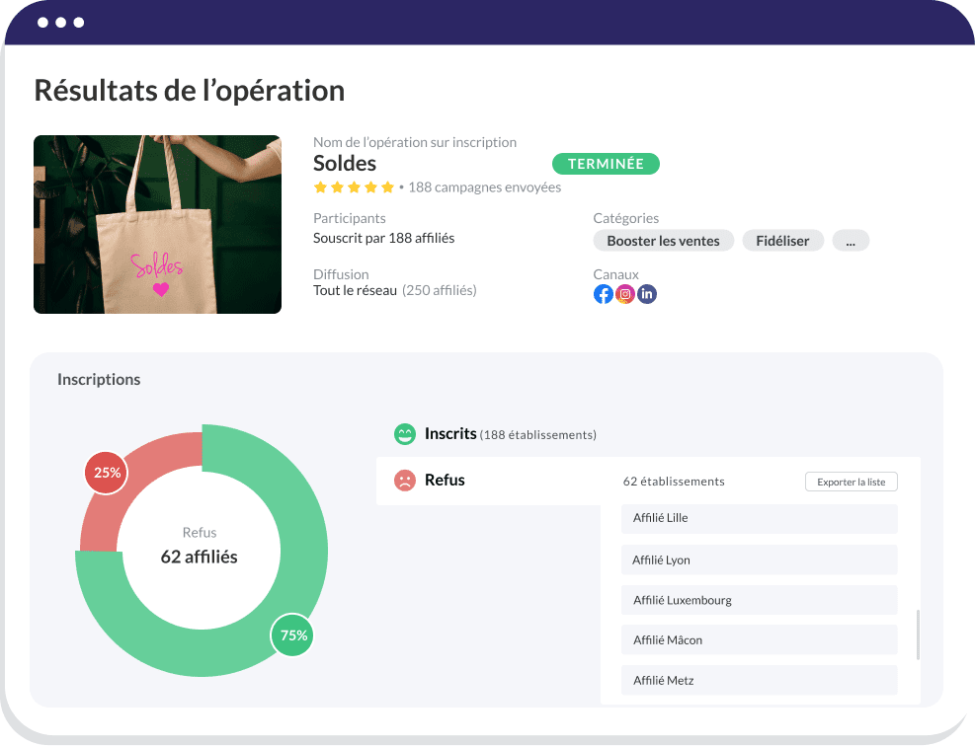Click the green 75% segment of the donut chart
This screenshot has height=746, width=975.
(291, 635)
